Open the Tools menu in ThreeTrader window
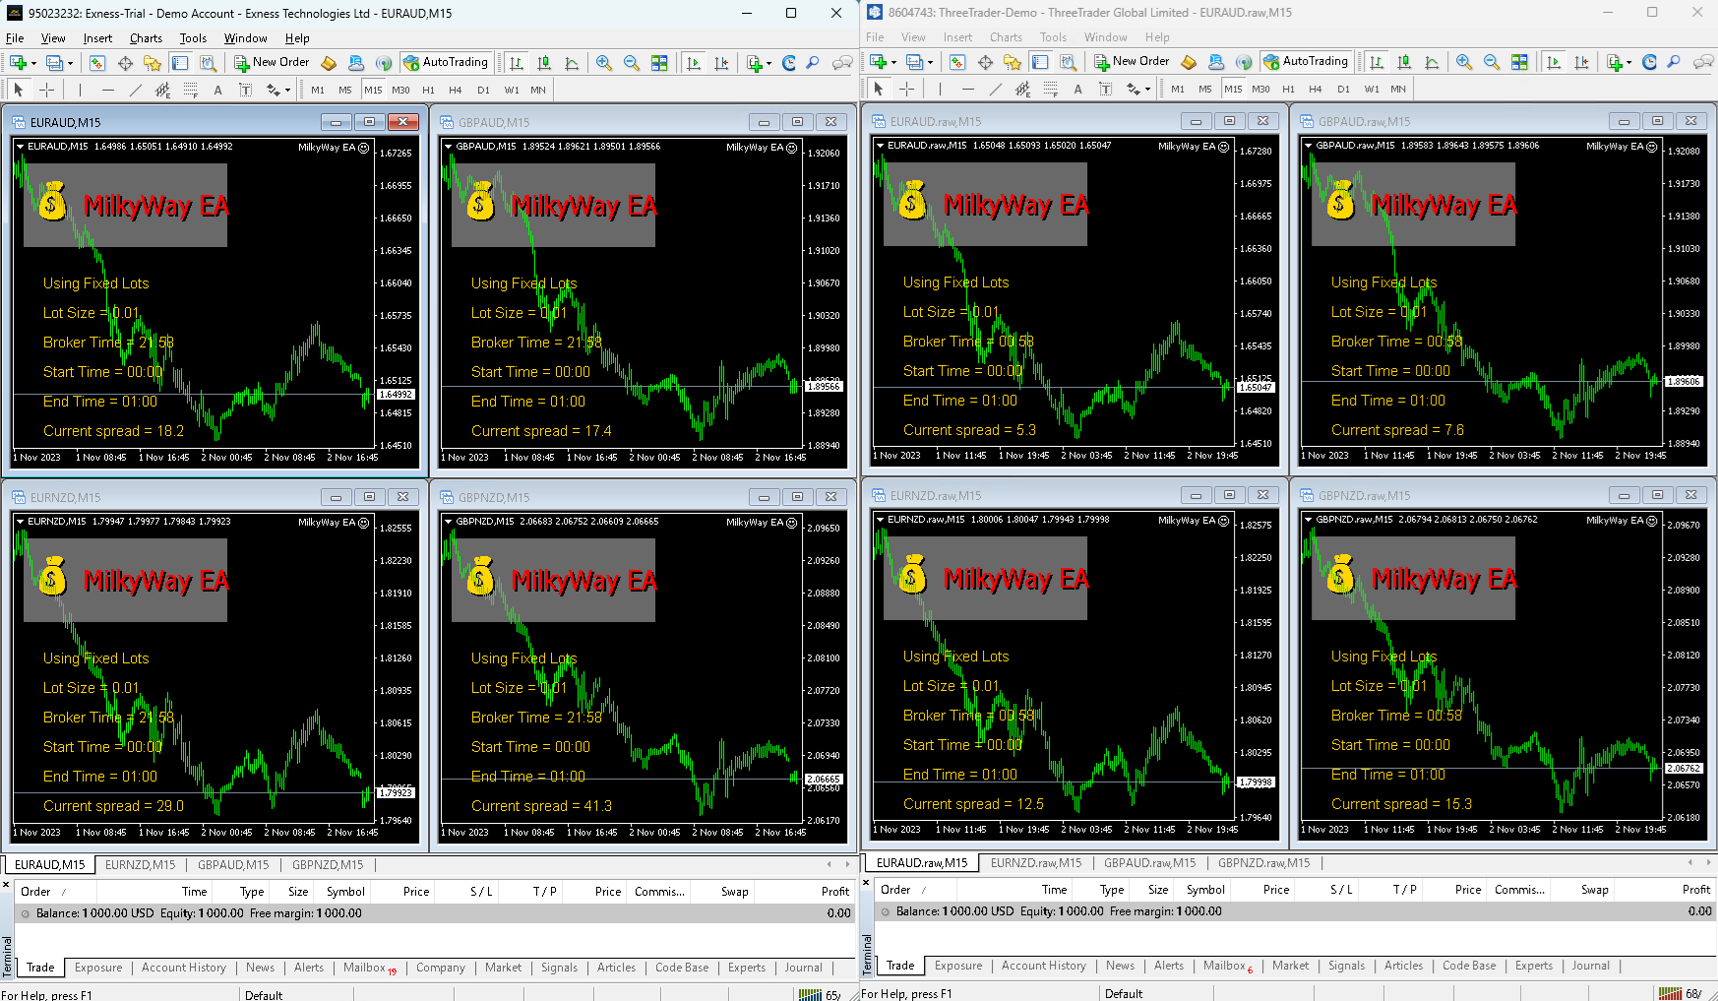This screenshot has height=1001, width=1718. [1053, 37]
